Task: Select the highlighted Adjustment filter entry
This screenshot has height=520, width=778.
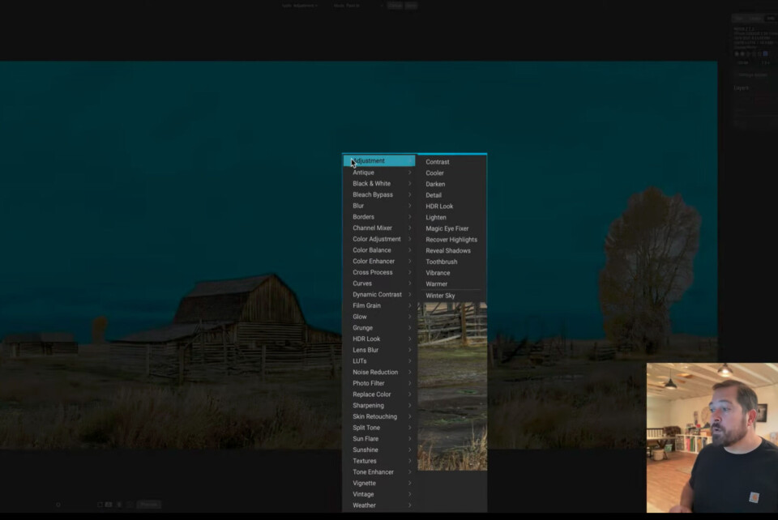Action: tap(378, 161)
